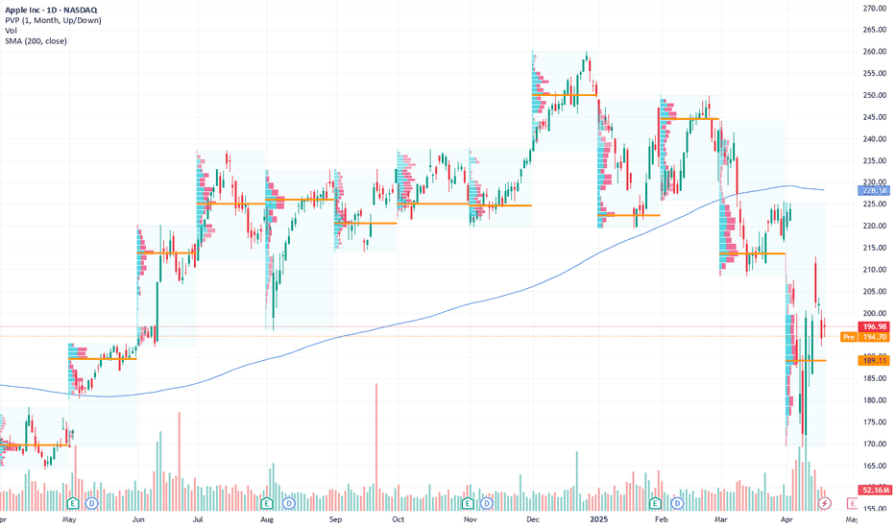Click the blue 228.18 SMA price label
The height and width of the screenshot is (528, 895).
tap(875, 191)
